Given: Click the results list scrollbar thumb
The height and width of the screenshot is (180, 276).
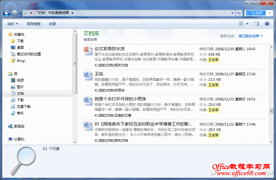Looking at the screenshot, I should point(271,111).
